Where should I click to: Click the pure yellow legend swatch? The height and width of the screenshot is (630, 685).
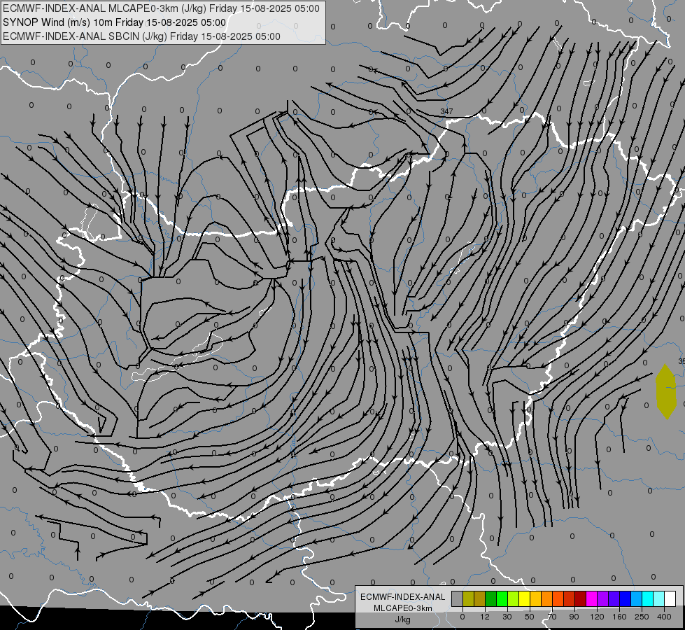tap(525, 598)
